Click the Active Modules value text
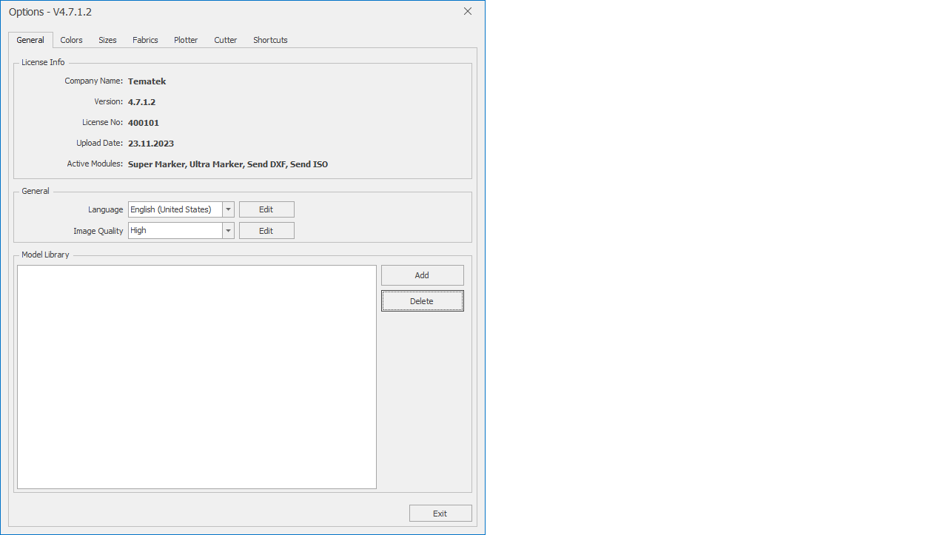Screen dimensions: 940x535 (227, 164)
